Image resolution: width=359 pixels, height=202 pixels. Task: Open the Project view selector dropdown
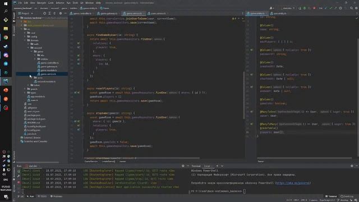coord(26,13)
